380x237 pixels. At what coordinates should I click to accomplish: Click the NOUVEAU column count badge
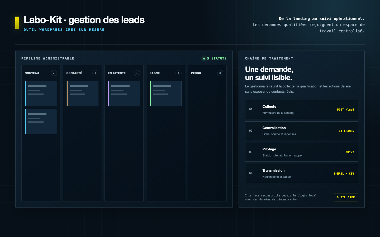click(54, 73)
